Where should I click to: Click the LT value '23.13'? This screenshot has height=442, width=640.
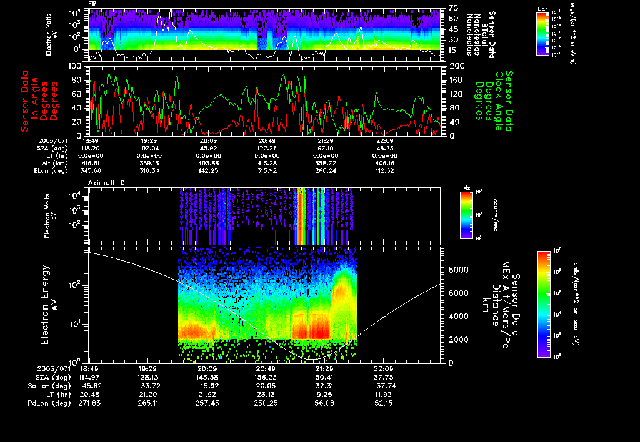(x=266, y=395)
